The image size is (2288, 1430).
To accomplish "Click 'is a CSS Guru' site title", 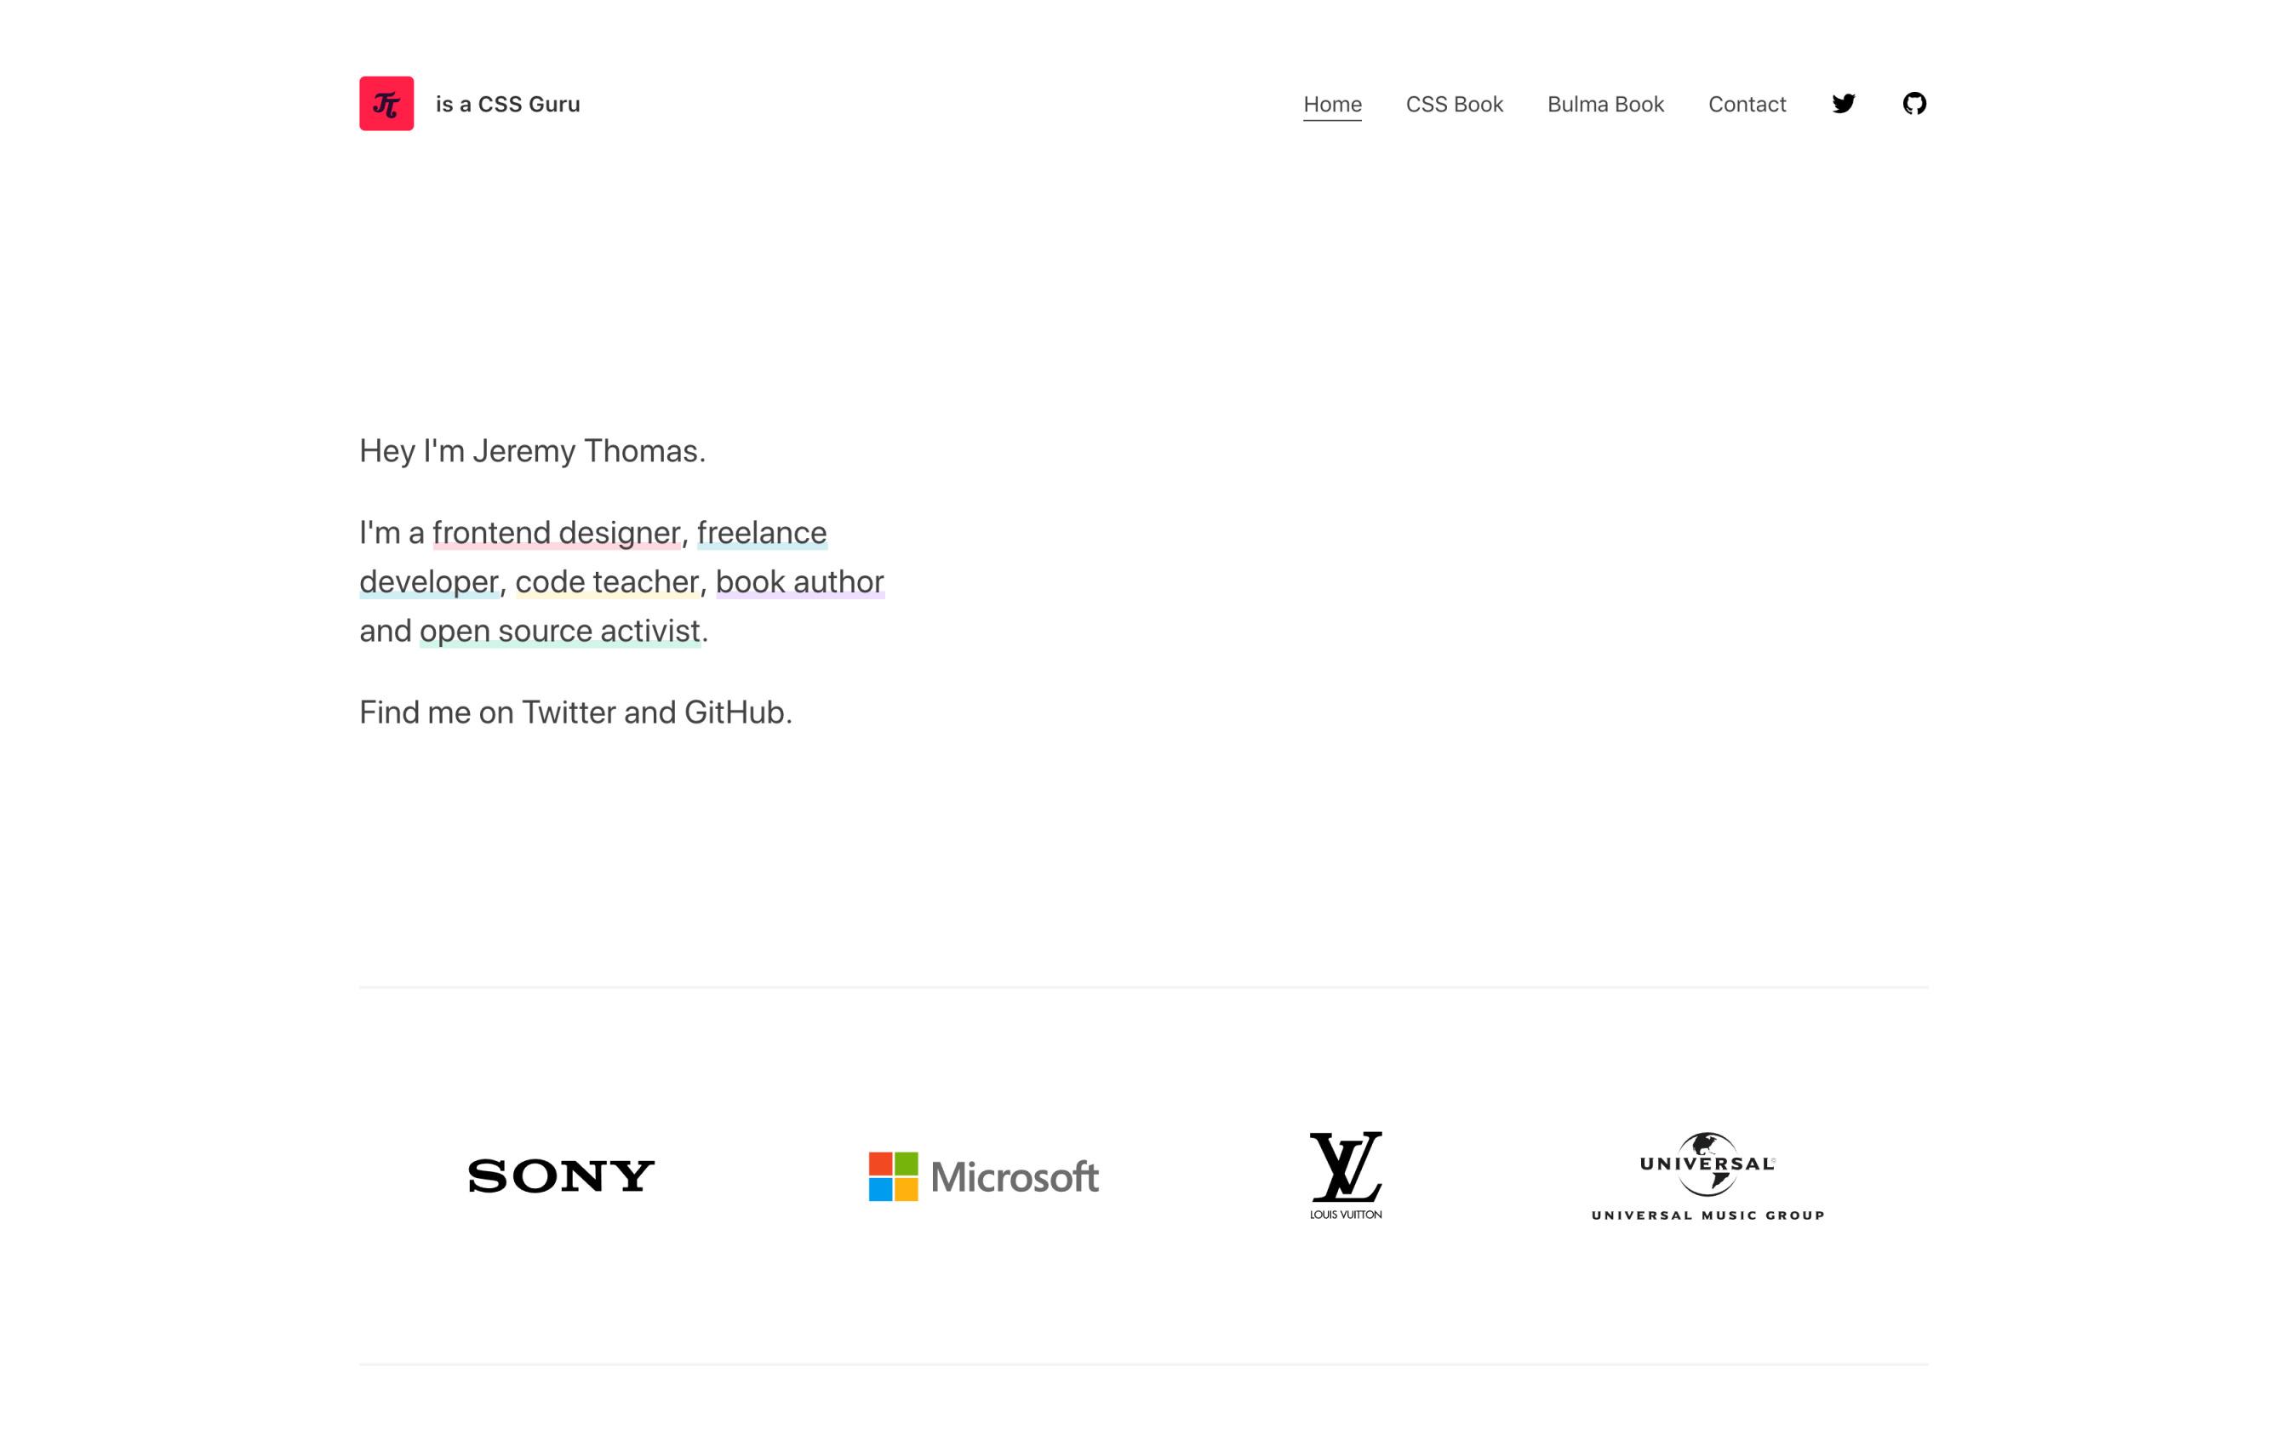I will click(507, 104).
